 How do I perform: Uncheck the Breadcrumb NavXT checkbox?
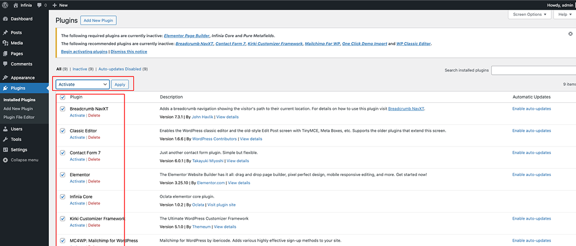point(63,109)
